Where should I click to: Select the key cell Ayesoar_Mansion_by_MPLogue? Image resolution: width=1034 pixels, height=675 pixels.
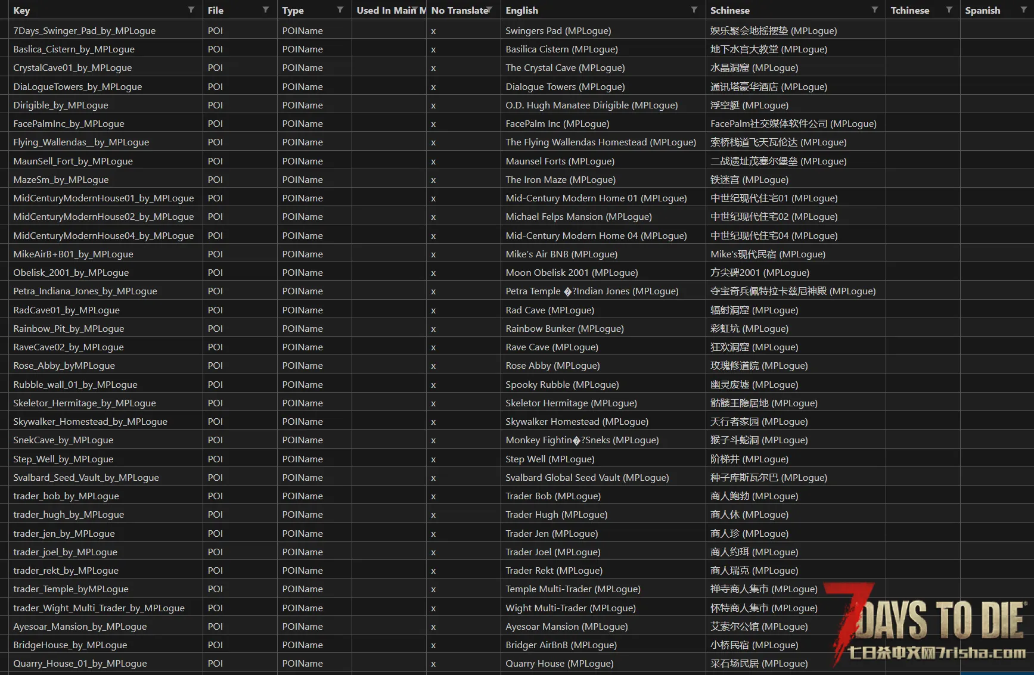pos(105,626)
